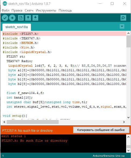Click horizontal scrollbar right arrow

tap(124, 122)
